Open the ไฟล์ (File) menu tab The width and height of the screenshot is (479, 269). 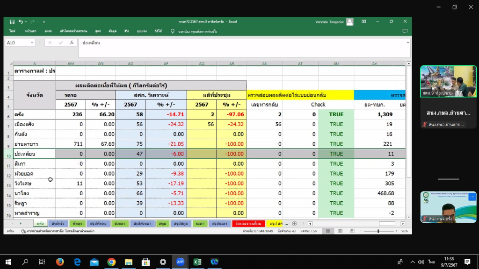pyautogui.click(x=13, y=31)
